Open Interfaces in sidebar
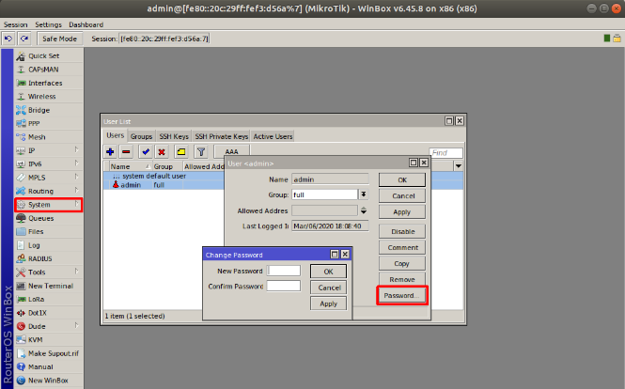Screen dimensions: 625x389 pos(49,83)
